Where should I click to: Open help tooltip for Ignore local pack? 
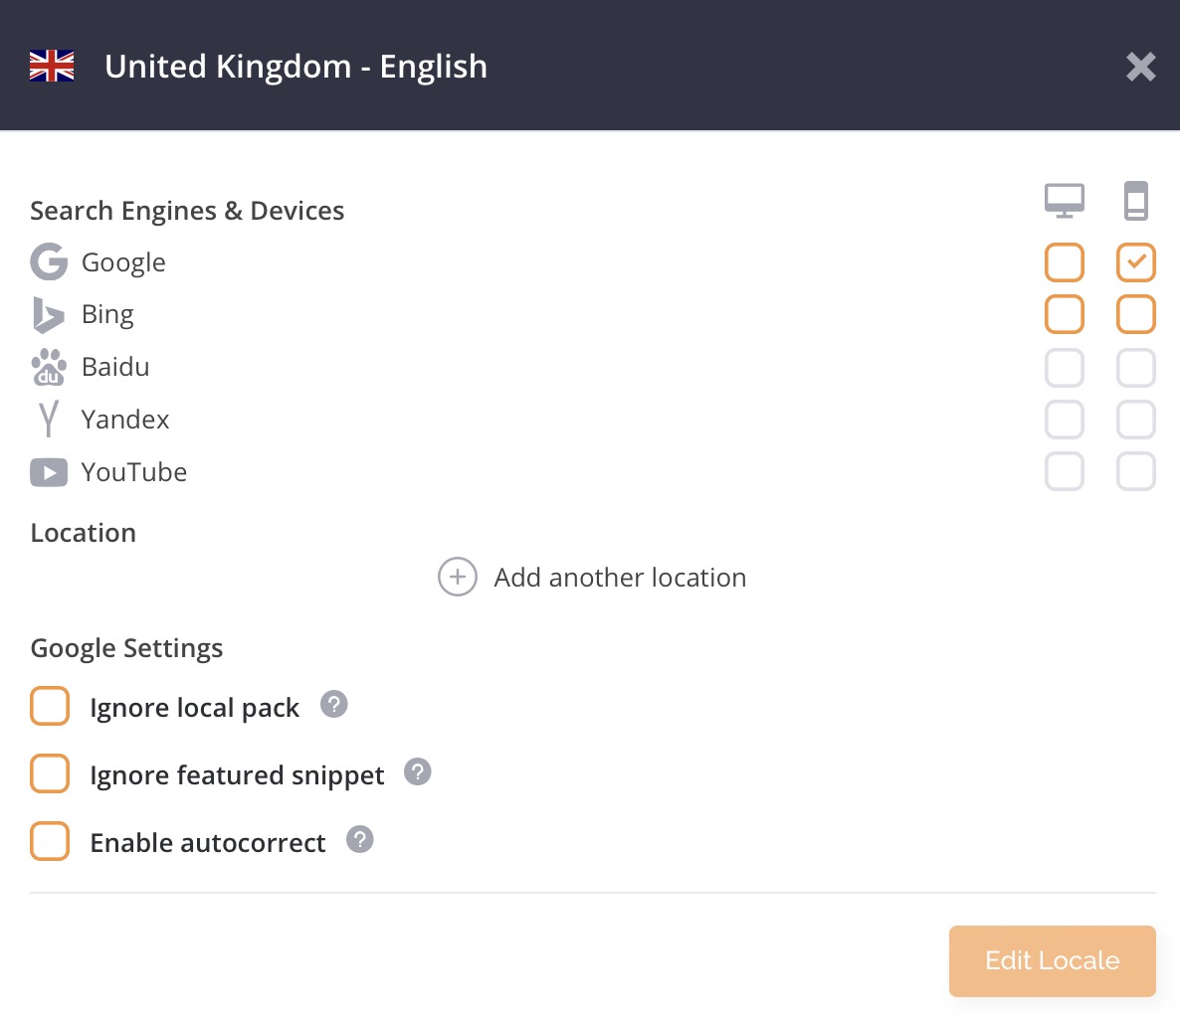click(x=334, y=705)
